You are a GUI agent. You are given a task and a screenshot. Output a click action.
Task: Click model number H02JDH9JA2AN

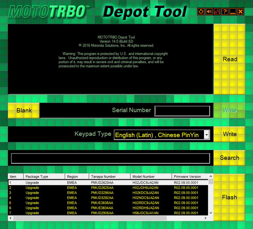click(145, 188)
